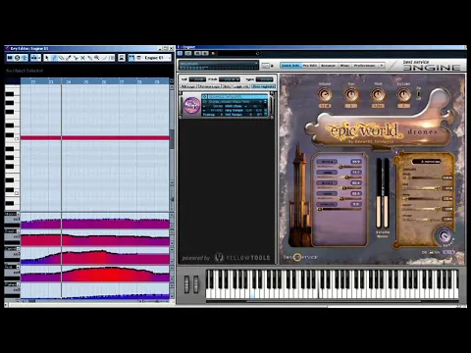Open the envelope preset dropdown on the parchment panel

[x=427, y=162]
